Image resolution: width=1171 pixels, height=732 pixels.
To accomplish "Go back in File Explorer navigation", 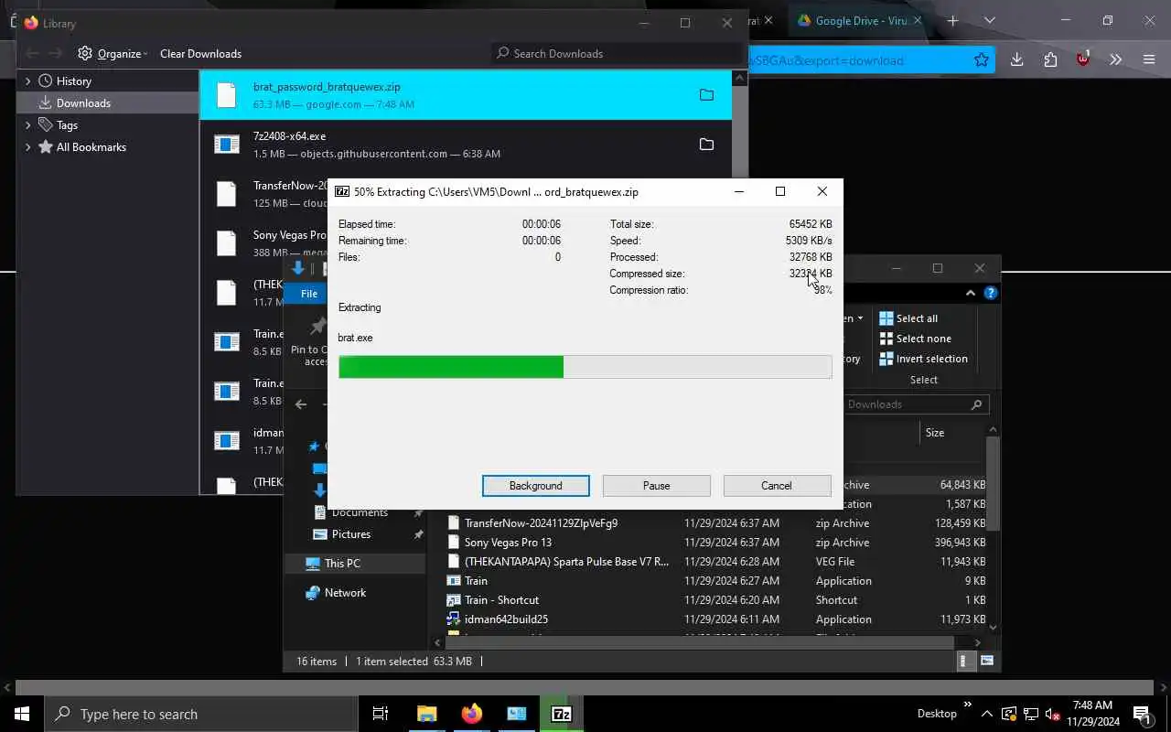I will pyautogui.click(x=301, y=404).
